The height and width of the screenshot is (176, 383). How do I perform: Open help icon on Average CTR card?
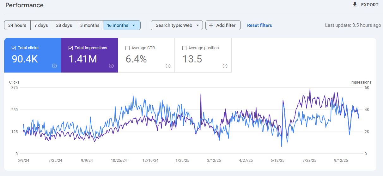tap(168, 66)
